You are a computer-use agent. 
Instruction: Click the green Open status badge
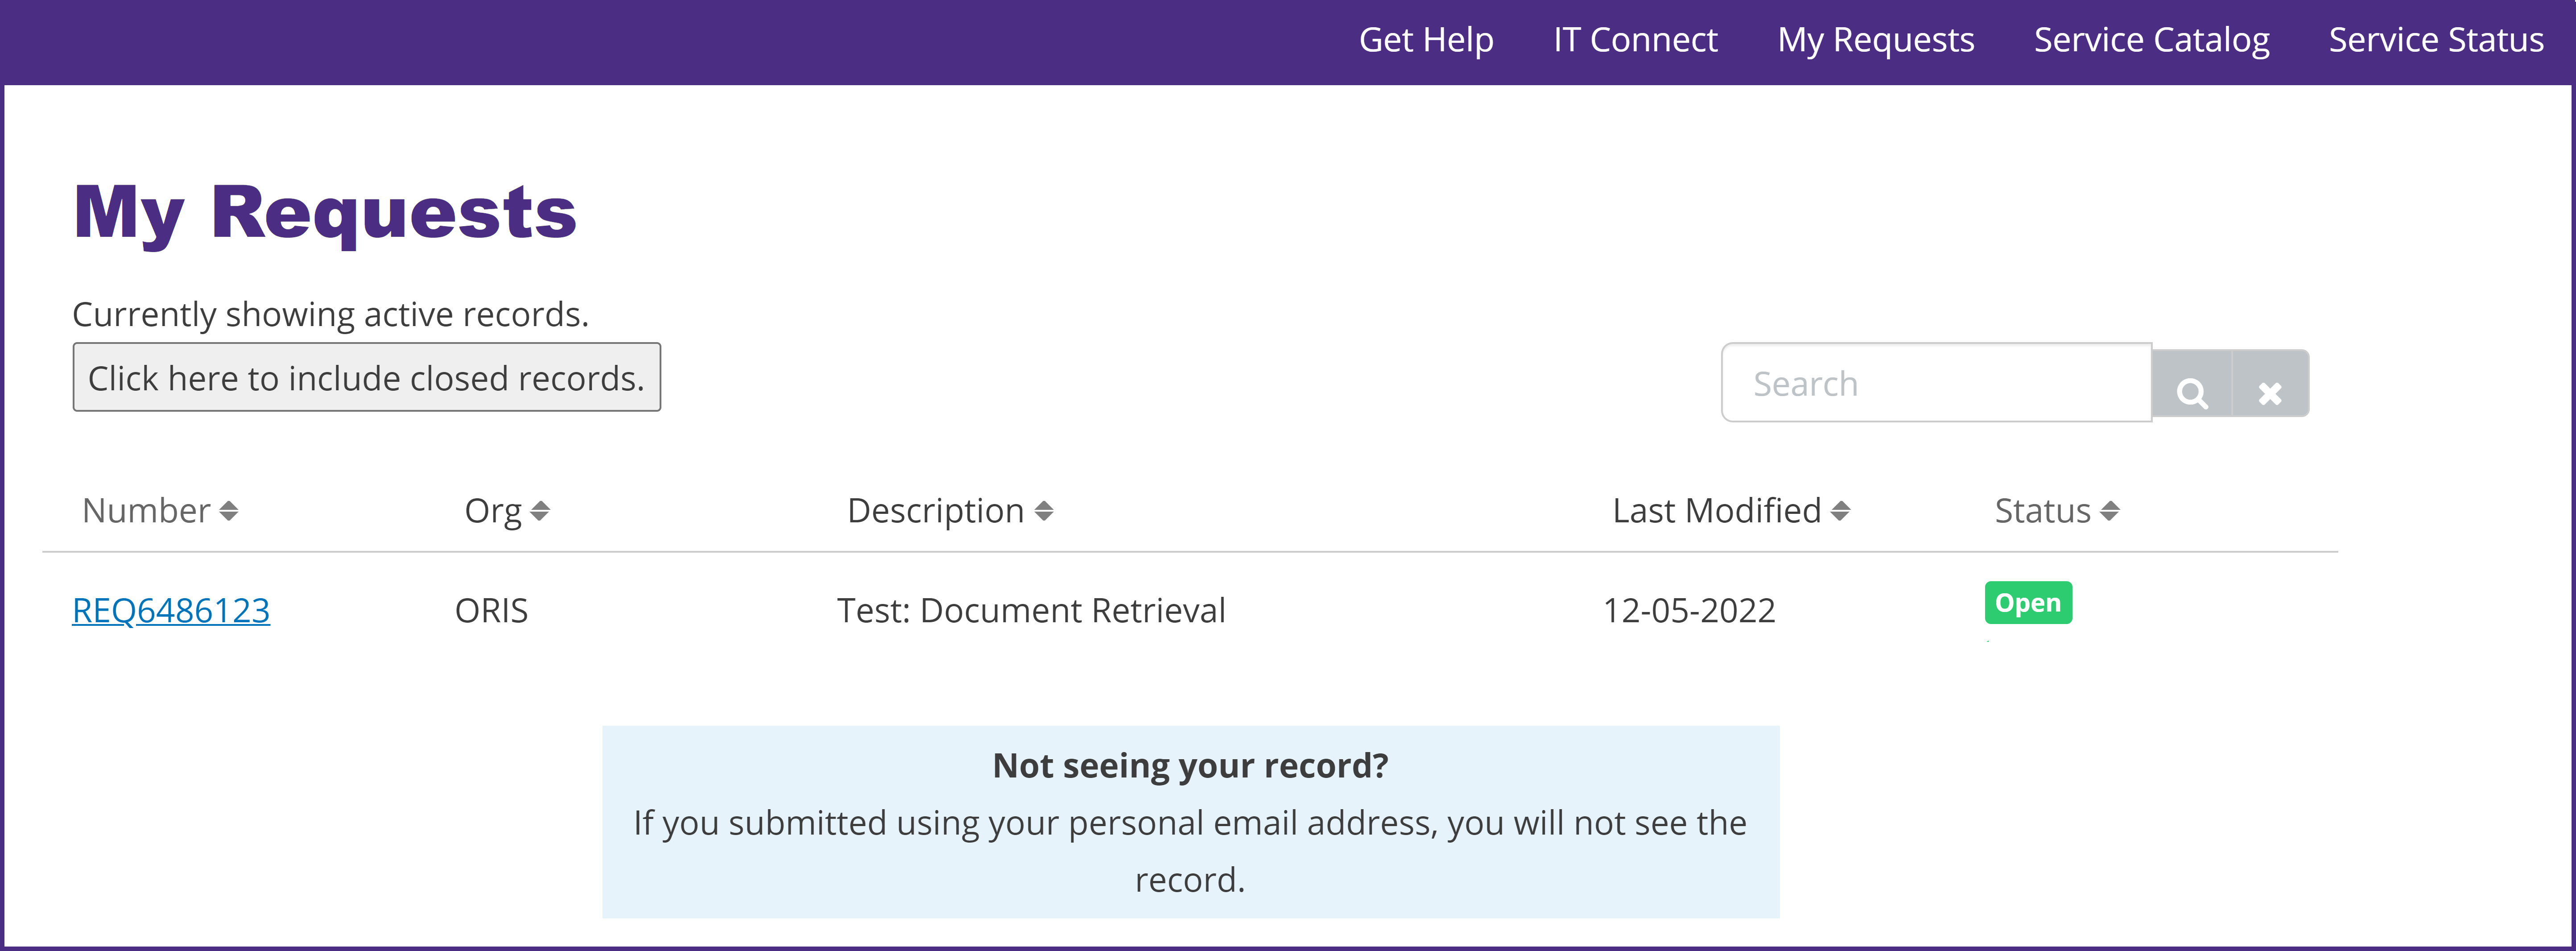coord(2028,603)
